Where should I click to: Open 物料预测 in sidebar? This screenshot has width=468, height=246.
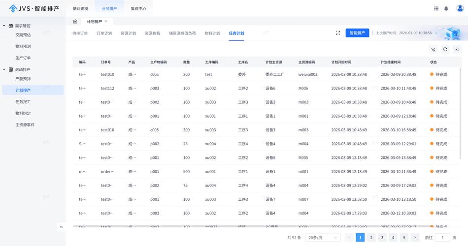[x=23, y=46]
